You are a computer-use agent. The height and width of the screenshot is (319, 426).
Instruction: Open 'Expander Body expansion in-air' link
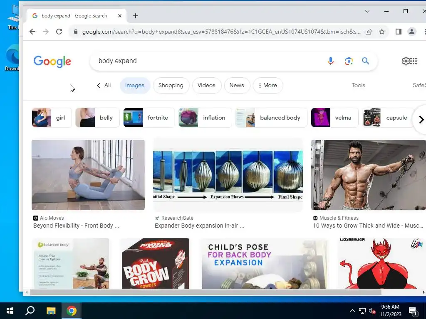click(x=199, y=226)
